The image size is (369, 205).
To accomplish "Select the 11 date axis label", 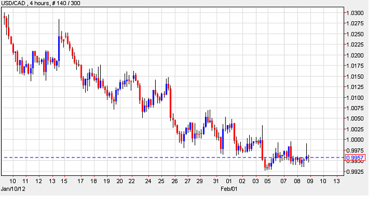I will coord(25,182).
